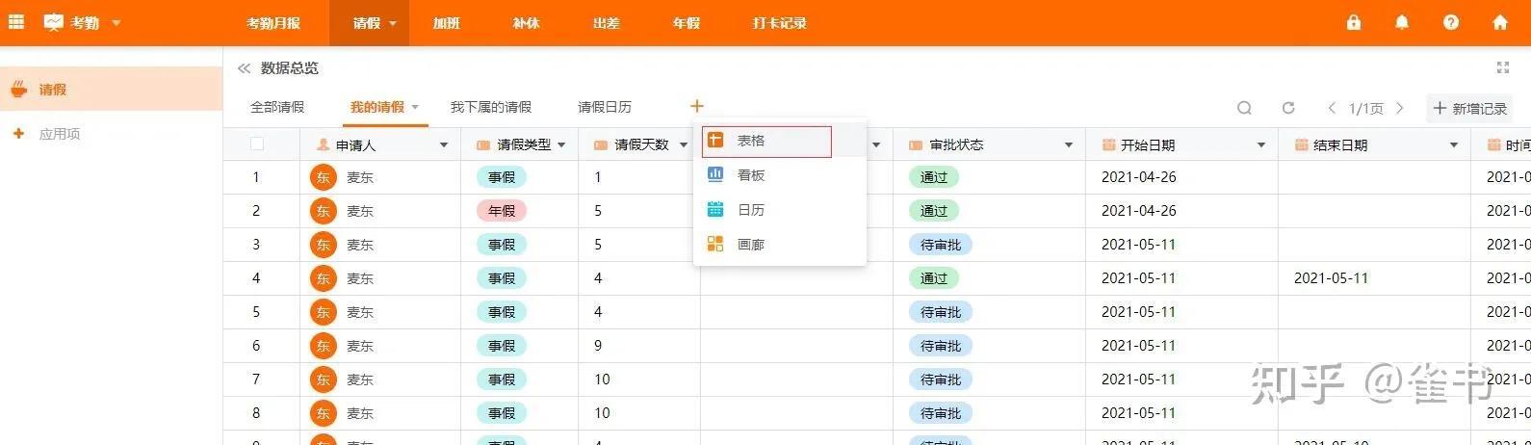Collapse sidebar with double chevron icon
Image resolution: width=1531 pixels, height=445 pixels.
coord(244,68)
